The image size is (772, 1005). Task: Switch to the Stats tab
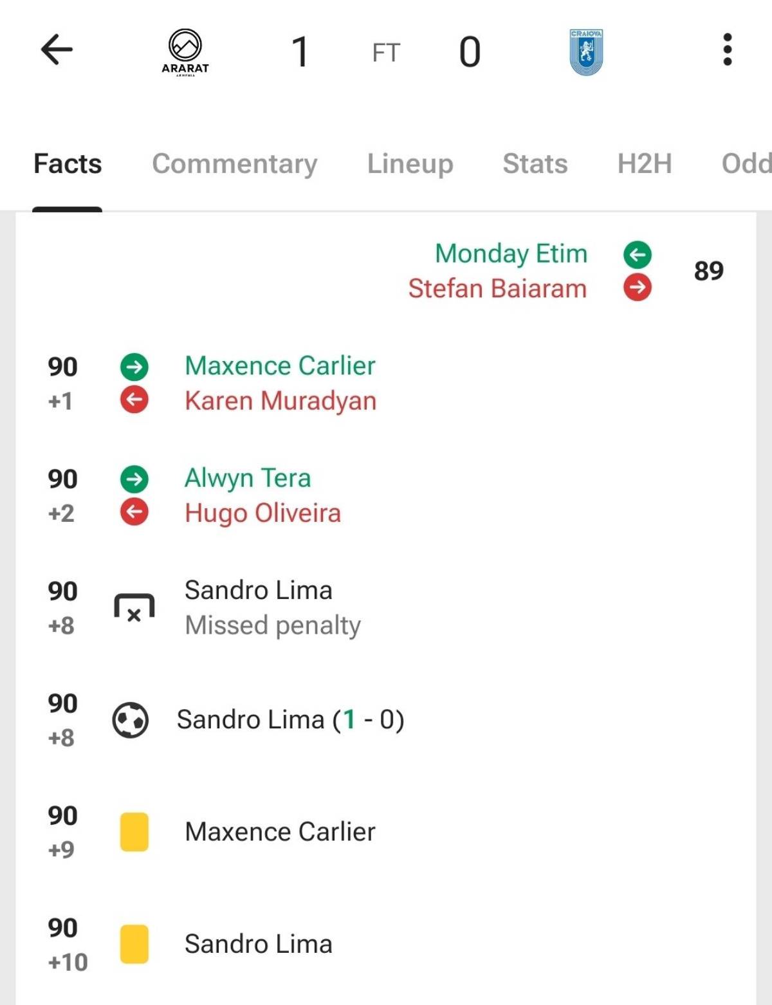click(535, 163)
